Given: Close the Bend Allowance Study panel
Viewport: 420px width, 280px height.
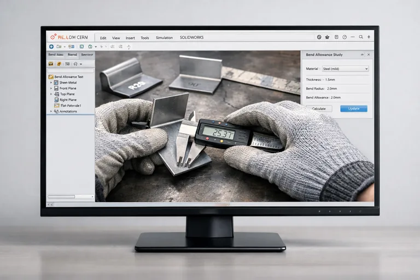Looking at the screenshot, I should click(369, 55).
